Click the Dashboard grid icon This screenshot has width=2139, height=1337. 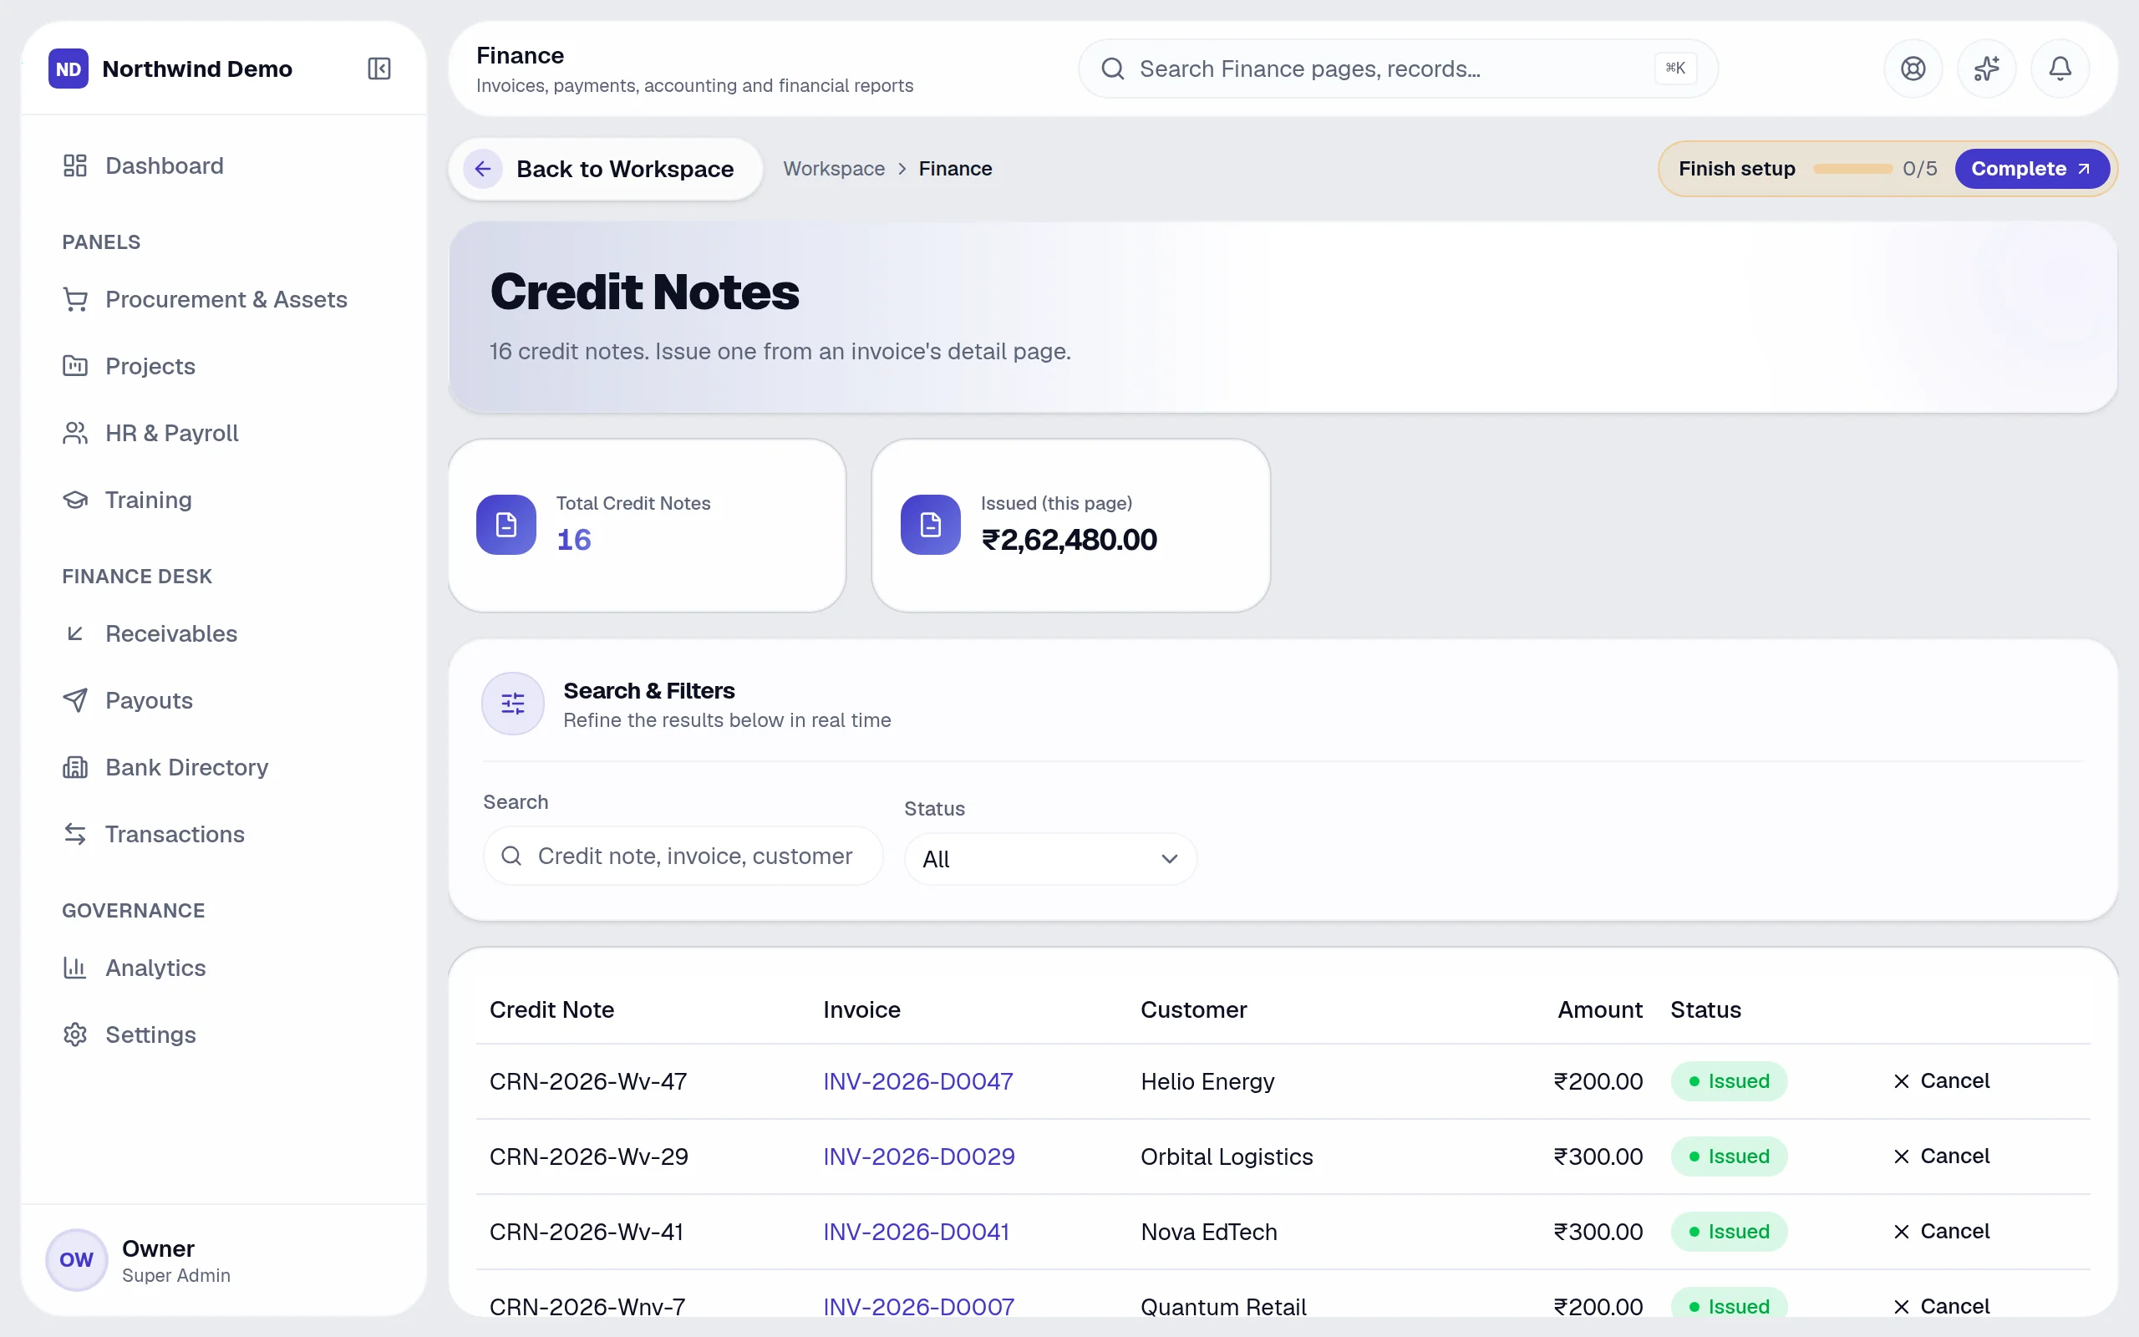(75, 165)
